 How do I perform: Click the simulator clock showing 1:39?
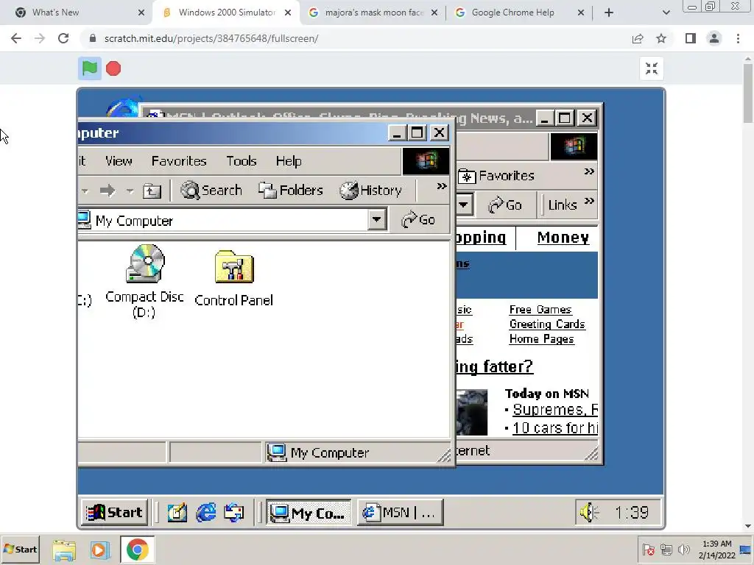631,513
